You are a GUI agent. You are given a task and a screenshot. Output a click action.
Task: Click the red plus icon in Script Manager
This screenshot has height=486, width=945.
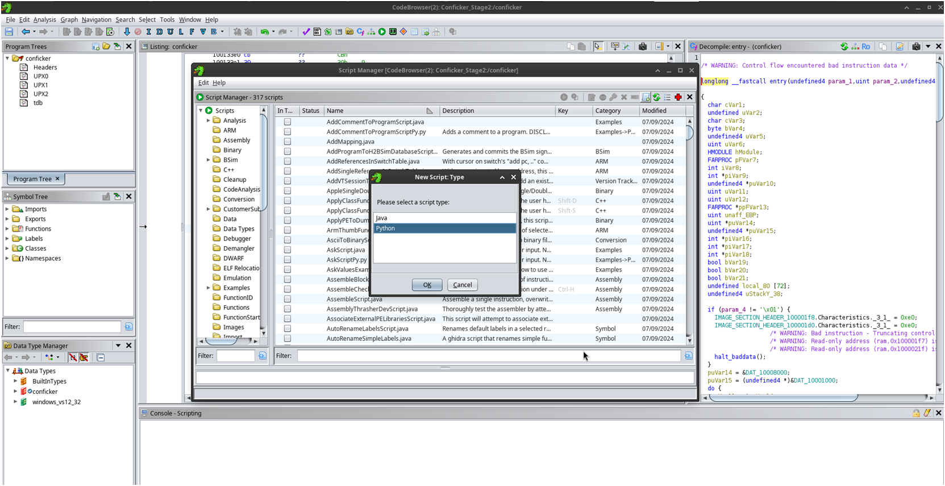click(x=678, y=97)
